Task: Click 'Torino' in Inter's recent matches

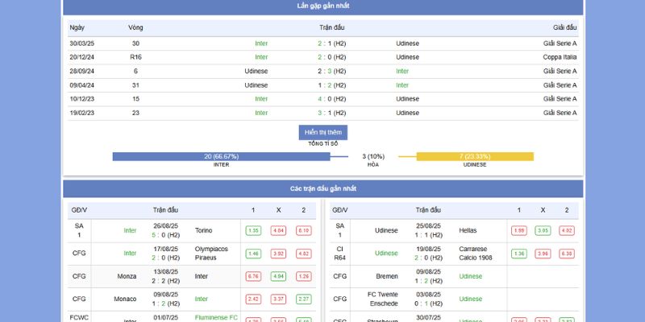Action: [x=204, y=231]
